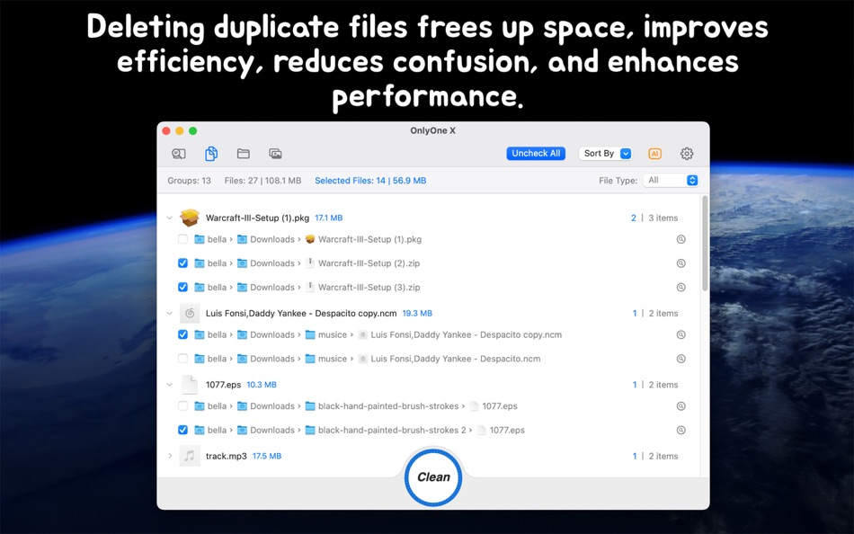Image resolution: width=854 pixels, height=534 pixels.
Task: Expand the track.mp3 group
Action: click(169, 456)
